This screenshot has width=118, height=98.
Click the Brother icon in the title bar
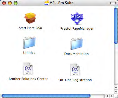[x=46, y=3]
